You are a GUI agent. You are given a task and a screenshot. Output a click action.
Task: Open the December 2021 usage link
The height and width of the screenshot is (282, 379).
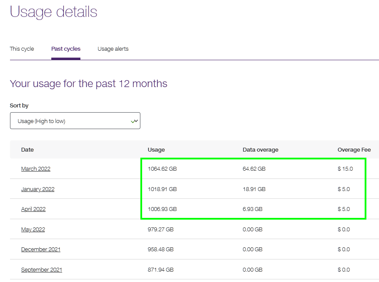click(x=41, y=250)
